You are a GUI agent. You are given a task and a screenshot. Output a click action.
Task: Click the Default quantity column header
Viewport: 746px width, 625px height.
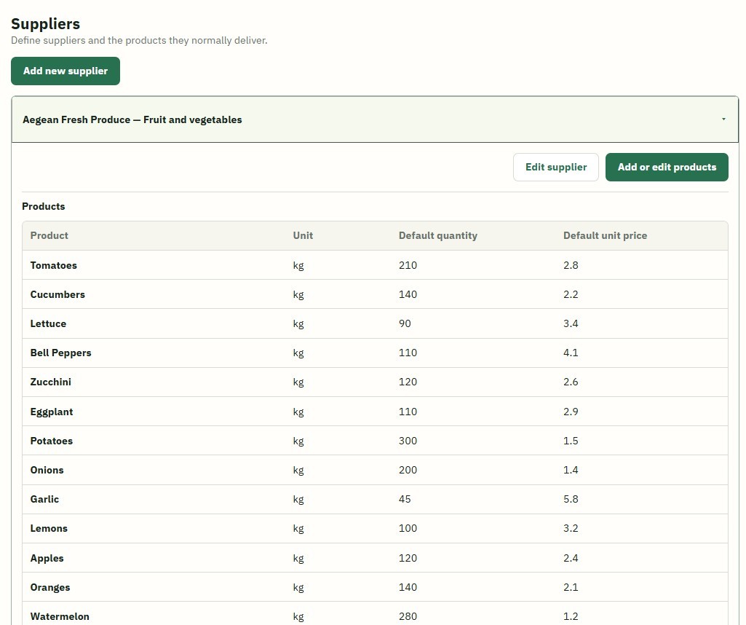437,235
